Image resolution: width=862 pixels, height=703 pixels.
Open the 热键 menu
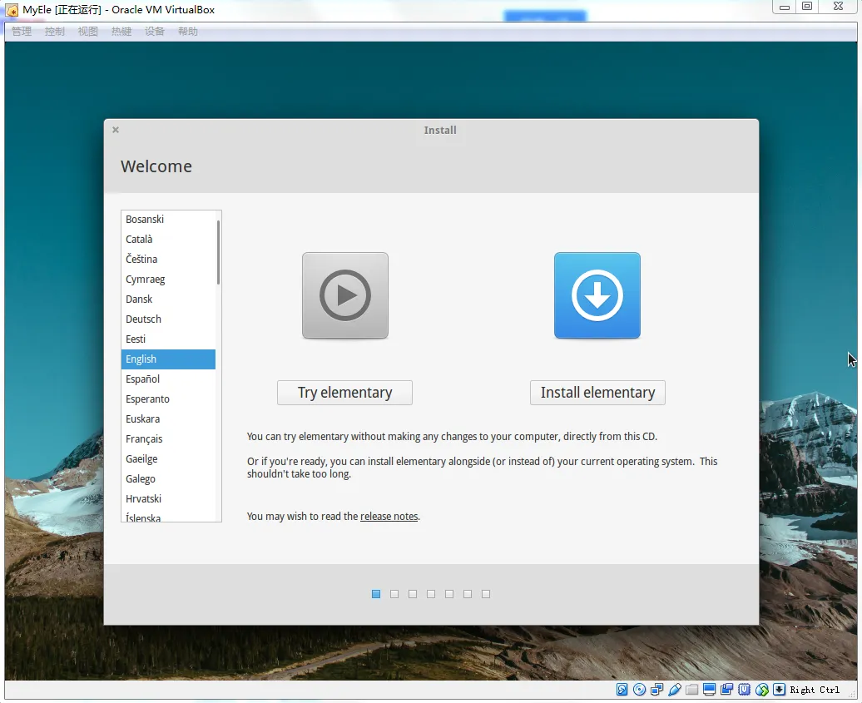tap(121, 32)
